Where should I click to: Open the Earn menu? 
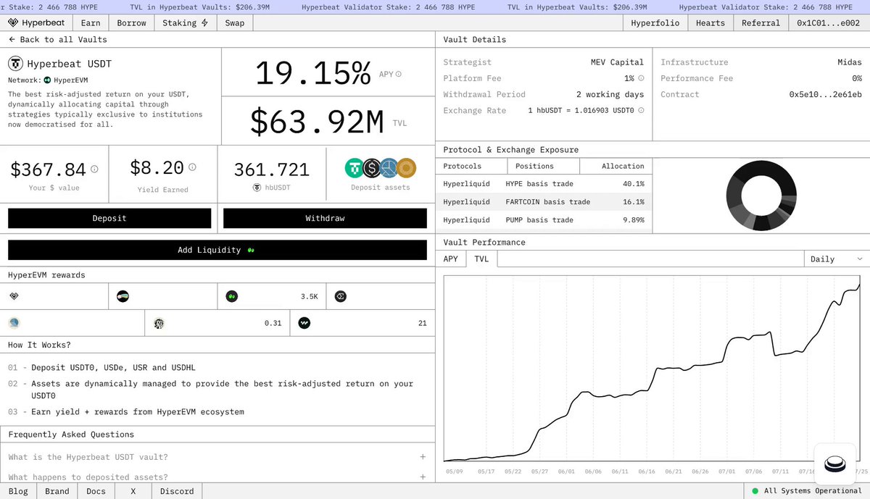[91, 22]
